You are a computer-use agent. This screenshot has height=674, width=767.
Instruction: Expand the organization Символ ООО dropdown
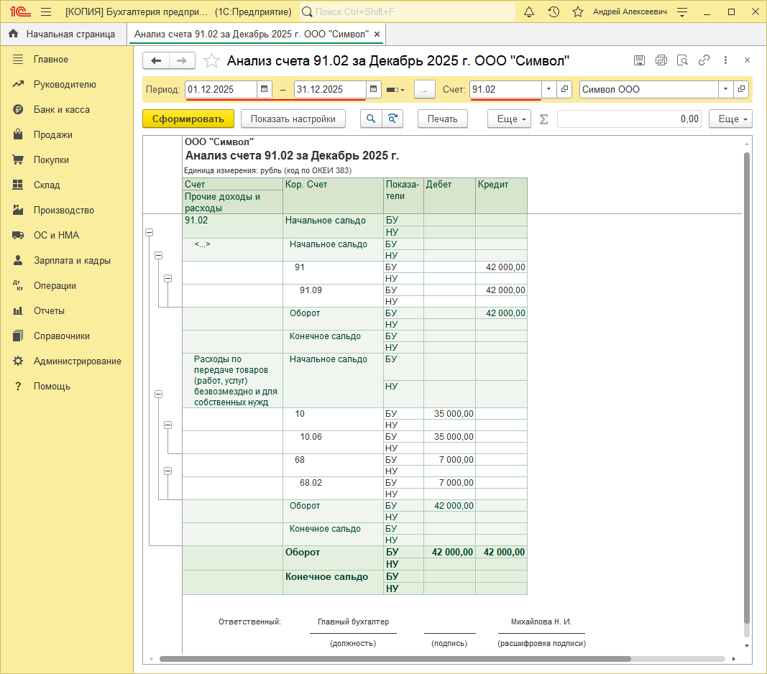(x=726, y=89)
